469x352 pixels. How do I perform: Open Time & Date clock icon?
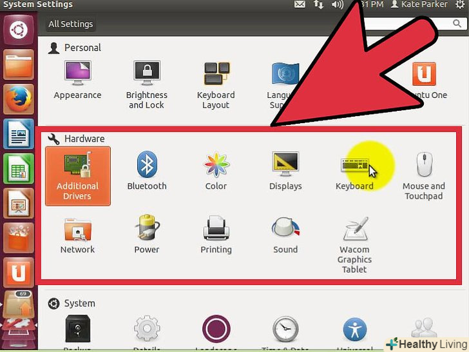(x=285, y=329)
